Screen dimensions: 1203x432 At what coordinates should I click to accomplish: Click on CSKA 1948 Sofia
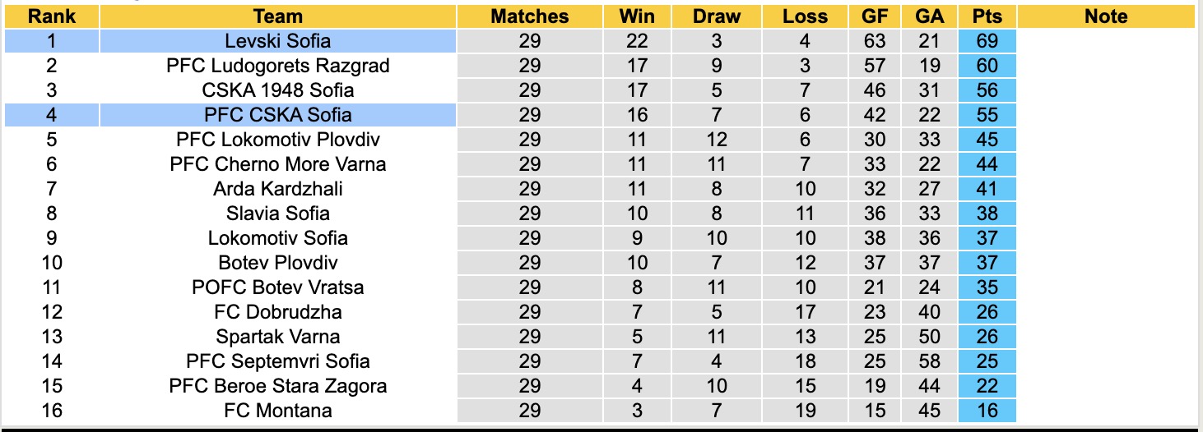click(278, 90)
